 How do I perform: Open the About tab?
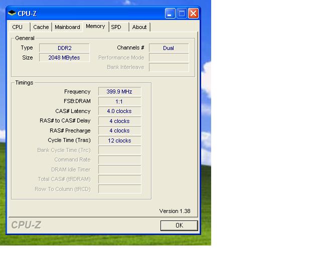(x=139, y=27)
